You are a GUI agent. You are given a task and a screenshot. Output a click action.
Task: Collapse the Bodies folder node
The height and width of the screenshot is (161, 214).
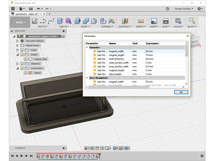coord(18,55)
